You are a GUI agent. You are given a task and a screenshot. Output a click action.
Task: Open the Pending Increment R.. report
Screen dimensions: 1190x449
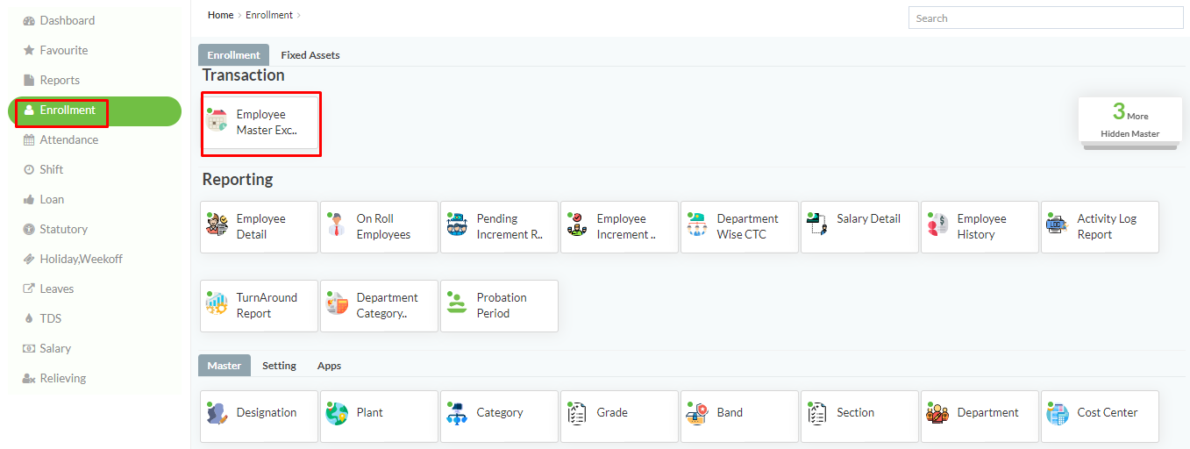500,227
